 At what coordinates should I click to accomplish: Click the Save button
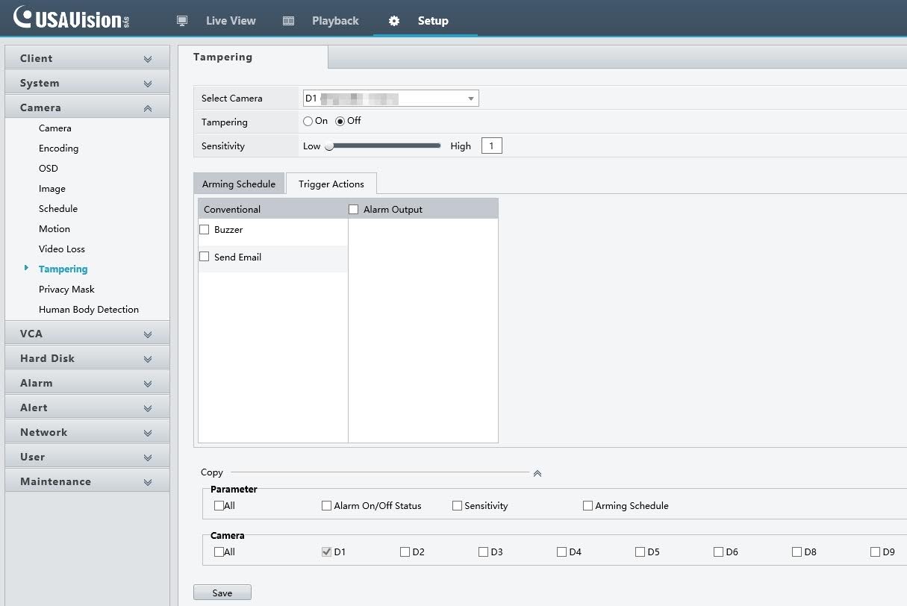click(222, 593)
